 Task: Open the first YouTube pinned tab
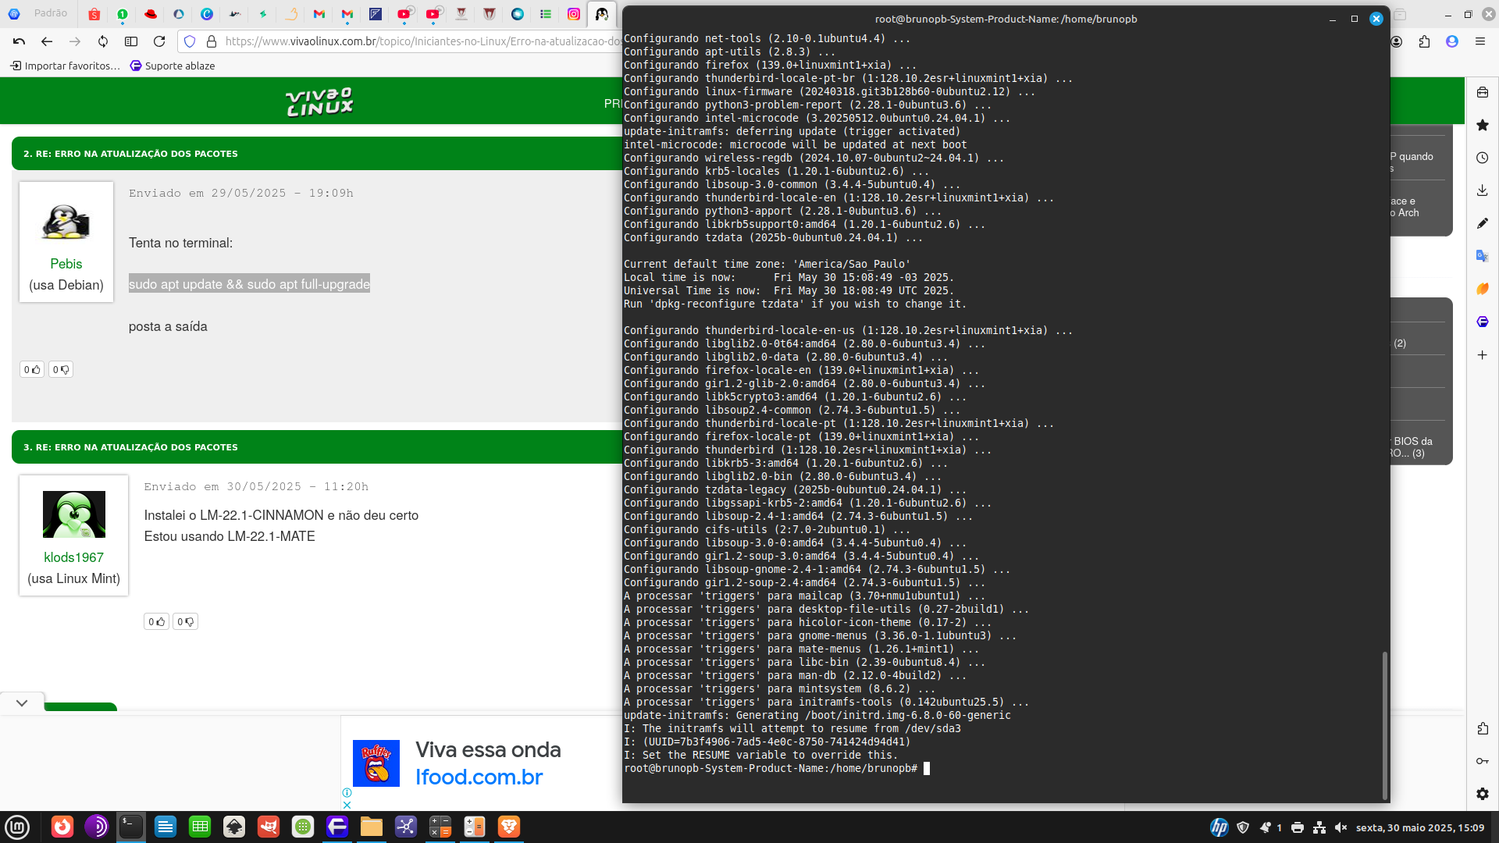tap(404, 14)
